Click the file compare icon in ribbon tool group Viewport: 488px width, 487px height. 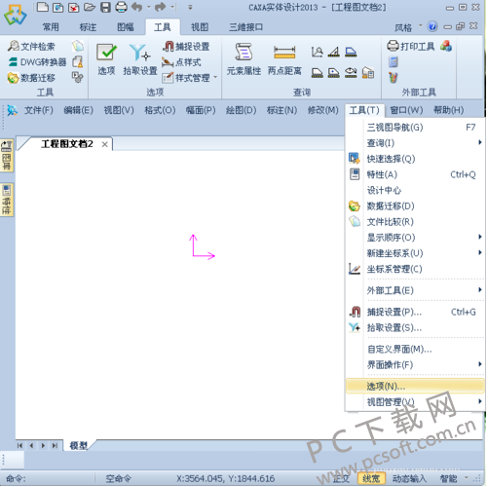click(78, 47)
